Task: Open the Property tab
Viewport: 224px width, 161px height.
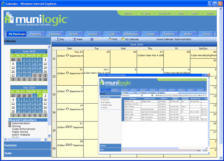Action: [x=36, y=34]
